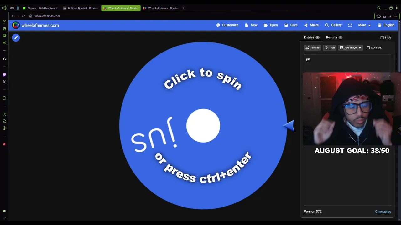Viewport: 401px width, 225px height.
Task: Open the Twitch sidebar panel
Action: pos(4,75)
